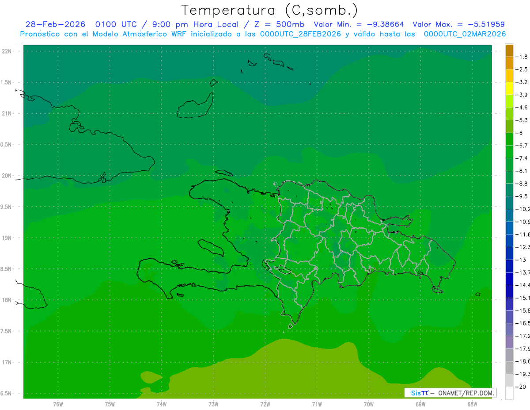Image resolution: width=530 pixels, height=410 pixels.
Task: Click the "-2.5" colorbar label
Action: click(x=522, y=69)
